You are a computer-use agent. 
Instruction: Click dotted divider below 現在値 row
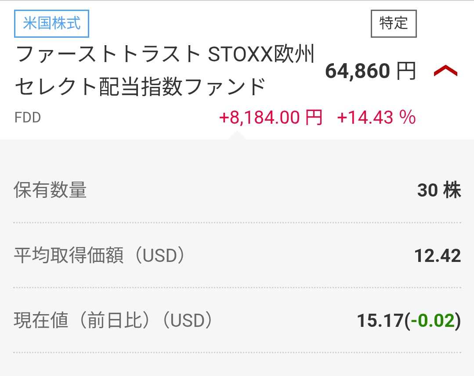(237, 352)
